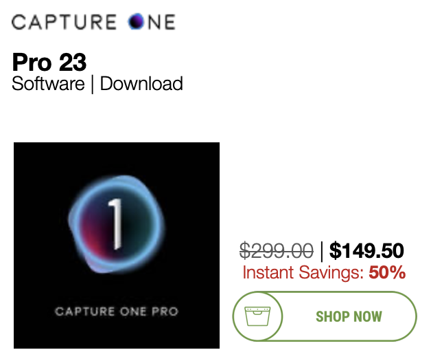Click the Software category text
The width and height of the screenshot is (431, 361).
pos(49,84)
